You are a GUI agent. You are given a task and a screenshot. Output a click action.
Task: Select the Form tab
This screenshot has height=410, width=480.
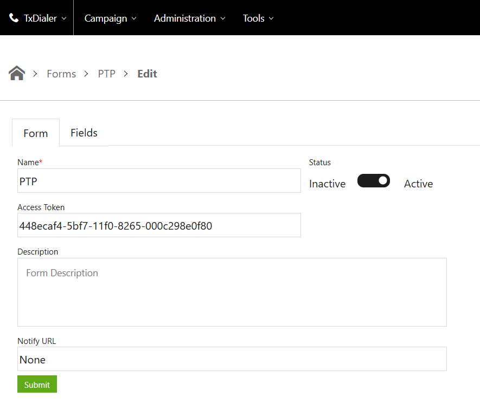35,133
